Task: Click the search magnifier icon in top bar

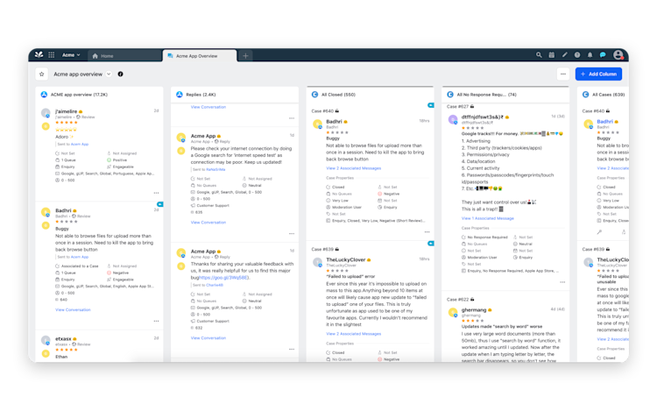Action: point(539,55)
